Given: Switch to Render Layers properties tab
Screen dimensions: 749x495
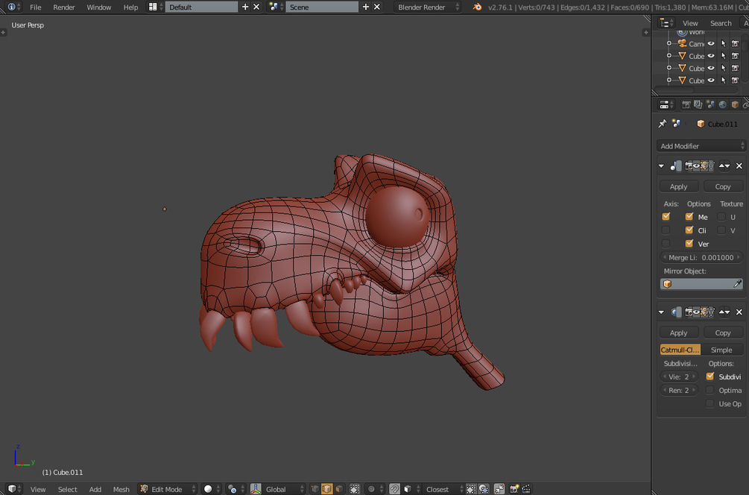Looking at the screenshot, I should [x=698, y=104].
